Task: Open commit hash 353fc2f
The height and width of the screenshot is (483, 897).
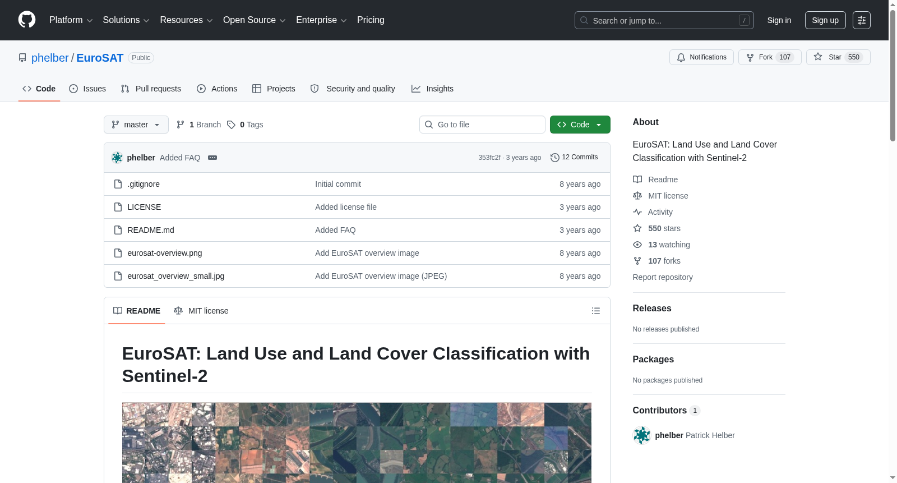Action: tap(489, 158)
